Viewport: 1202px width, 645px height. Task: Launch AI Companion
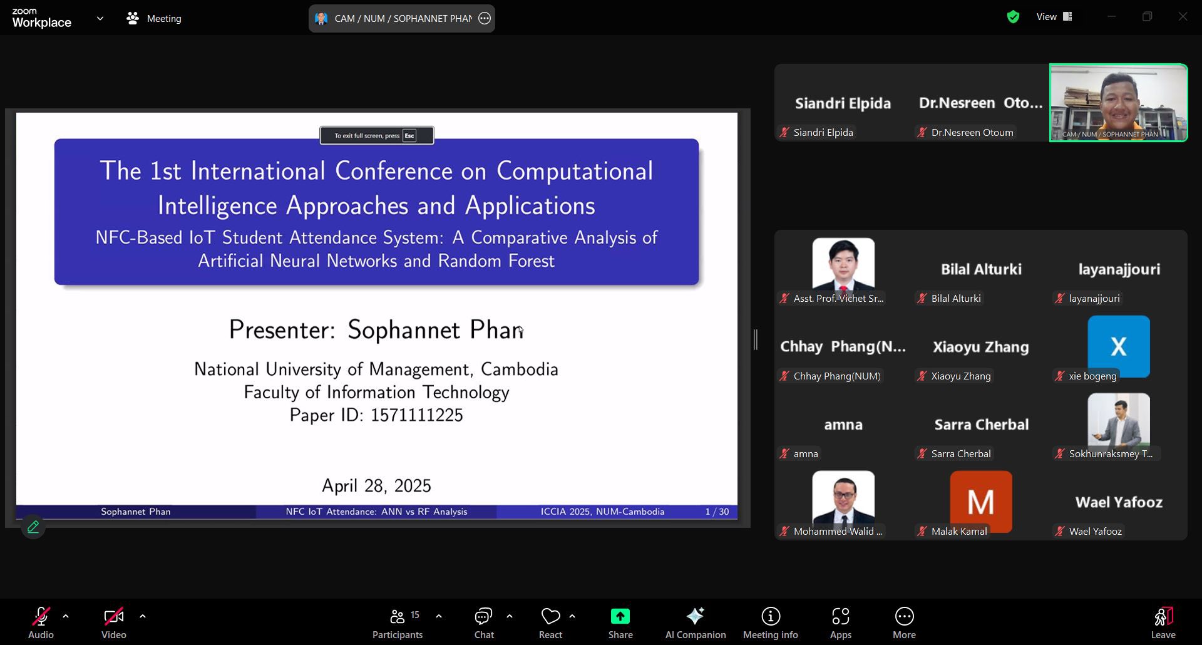696,623
